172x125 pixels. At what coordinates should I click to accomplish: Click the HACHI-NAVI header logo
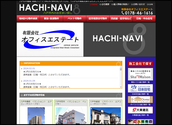pyautogui.click(x=50, y=9)
